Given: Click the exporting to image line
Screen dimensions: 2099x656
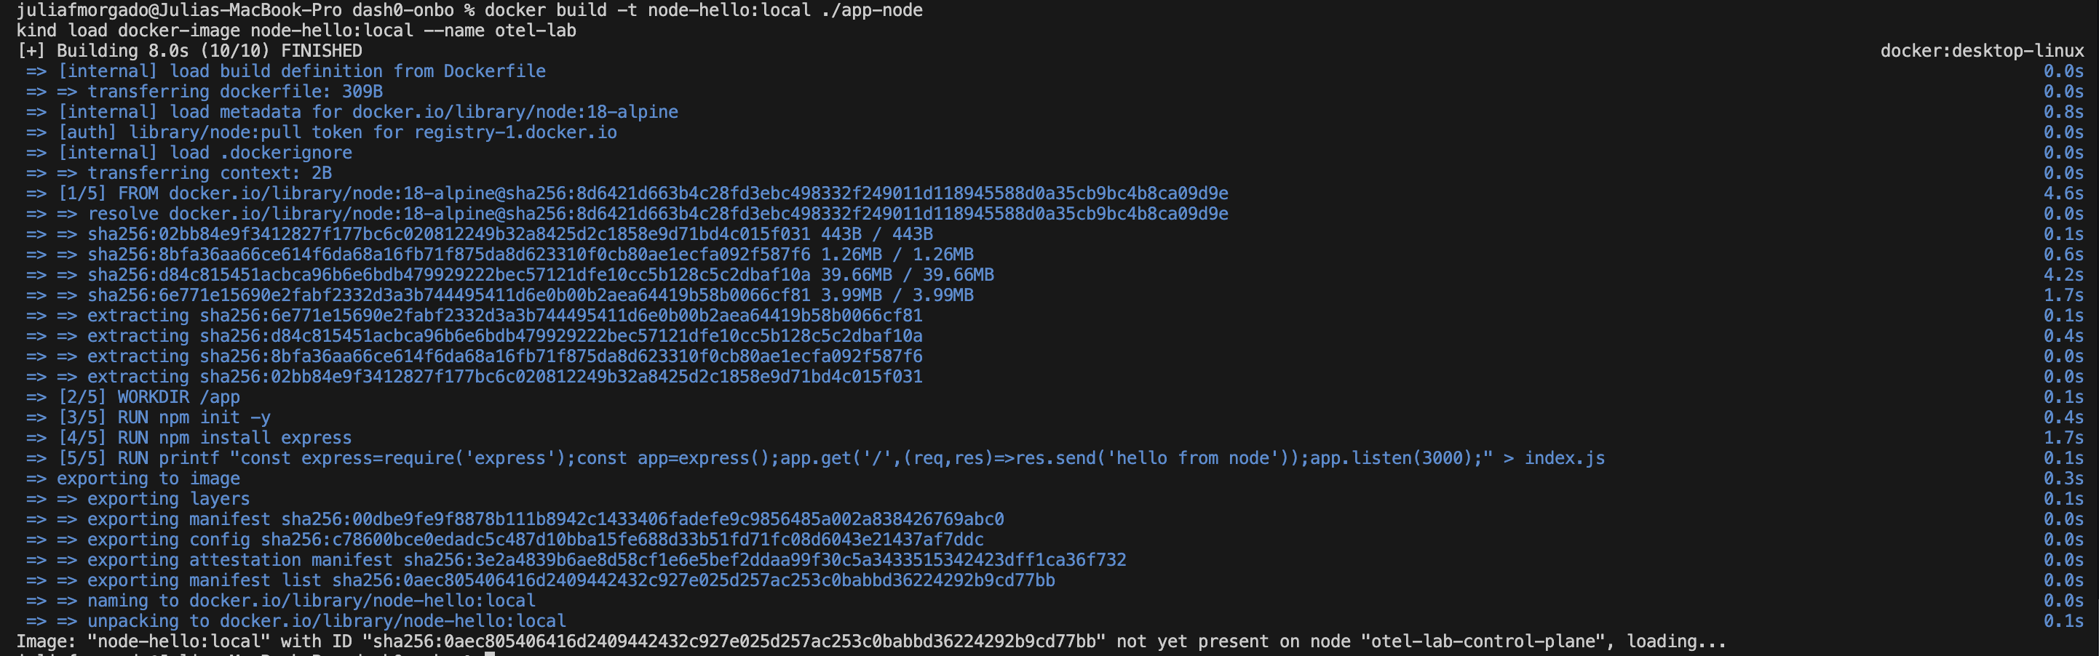Looking at the screenshot, I should point(148,479).
